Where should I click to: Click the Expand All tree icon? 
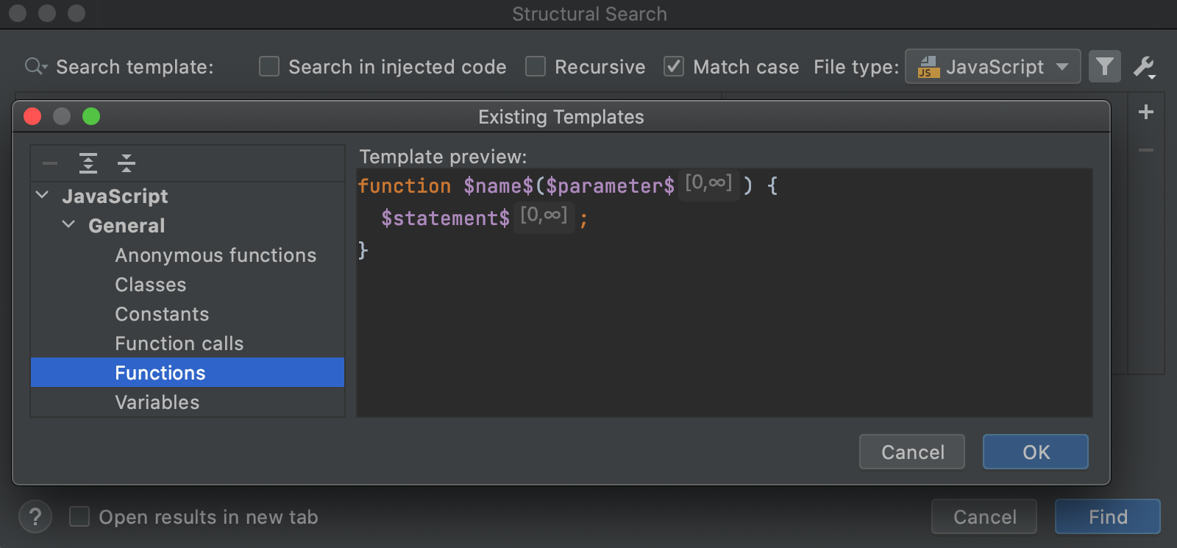click(88, 163)
